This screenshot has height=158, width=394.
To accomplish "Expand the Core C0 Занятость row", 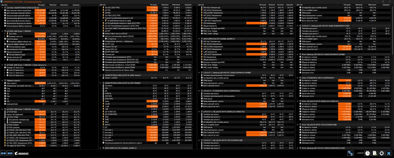I will click(5, 70).
